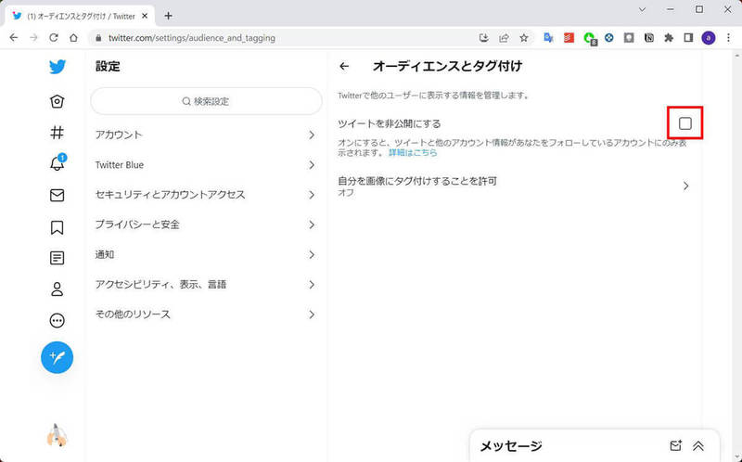Click the address bar URL
This screenshot has height=462, width=742.
click(192, 38)
